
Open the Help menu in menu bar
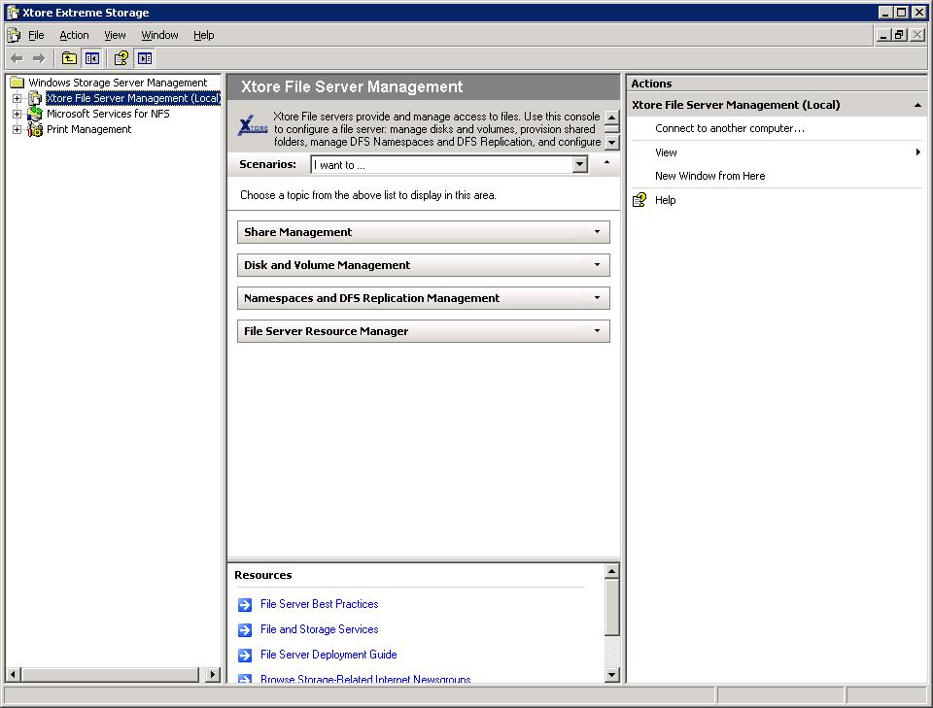pyautogui.click(x=203, y=35)
